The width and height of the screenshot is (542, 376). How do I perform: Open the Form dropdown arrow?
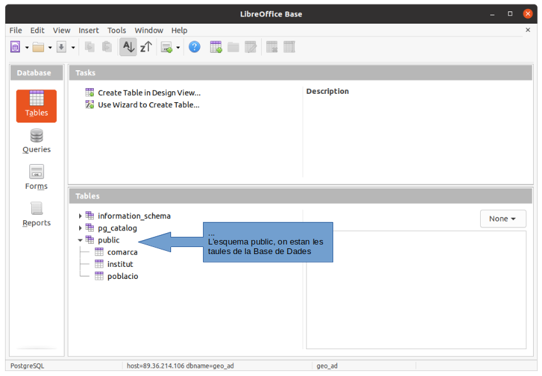178,47
